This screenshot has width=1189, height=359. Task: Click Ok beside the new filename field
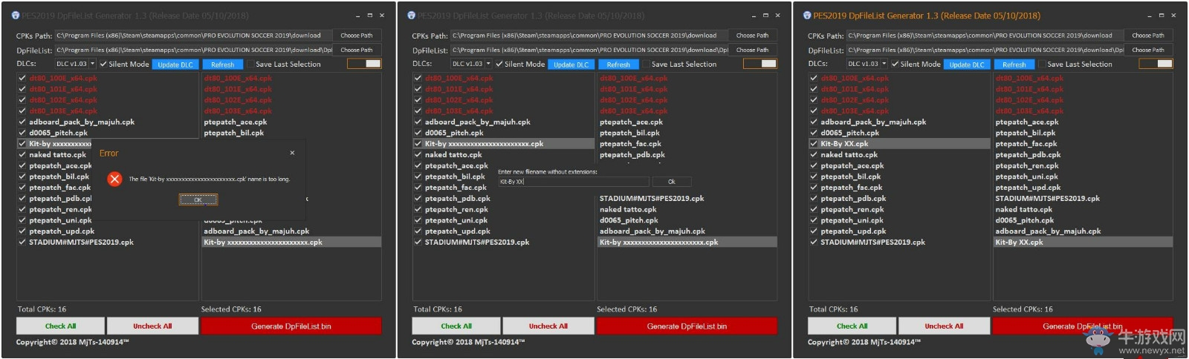coord(671,182)
